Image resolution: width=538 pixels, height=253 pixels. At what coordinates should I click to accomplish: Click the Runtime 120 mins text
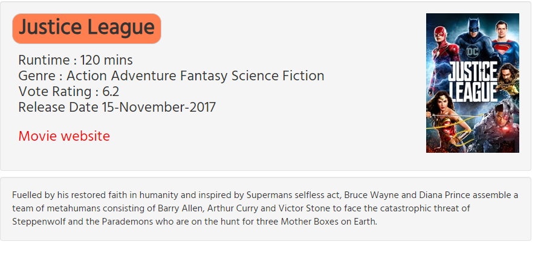pyautogui.click(x=76, y=60)
